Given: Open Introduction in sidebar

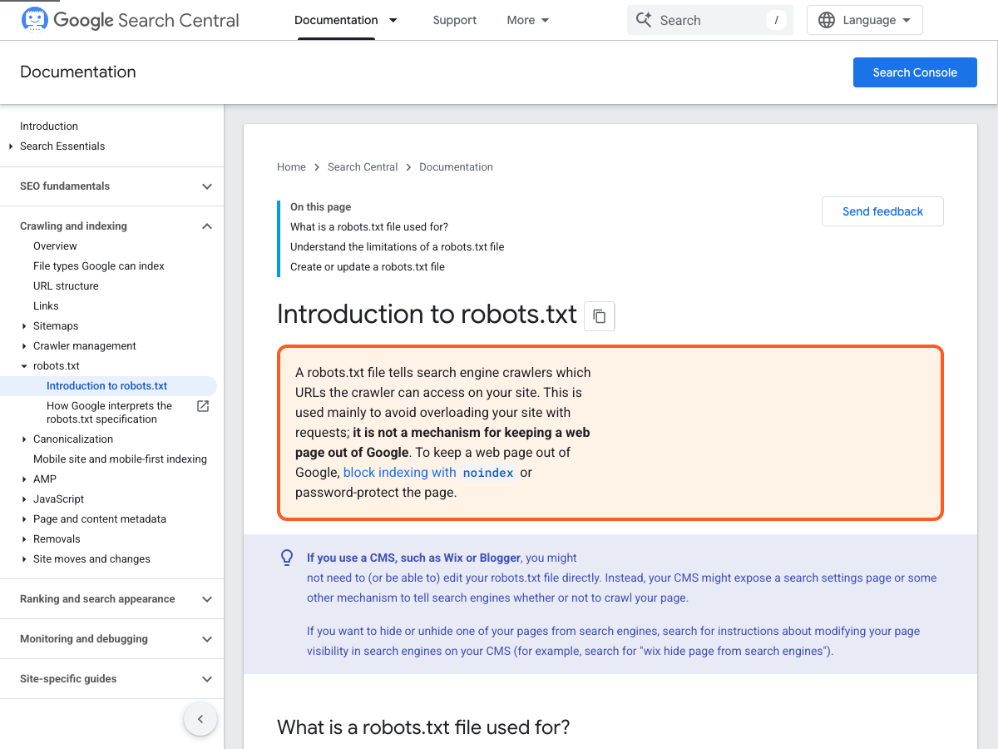Looking at the screenshot, I should tap(49, 126).
